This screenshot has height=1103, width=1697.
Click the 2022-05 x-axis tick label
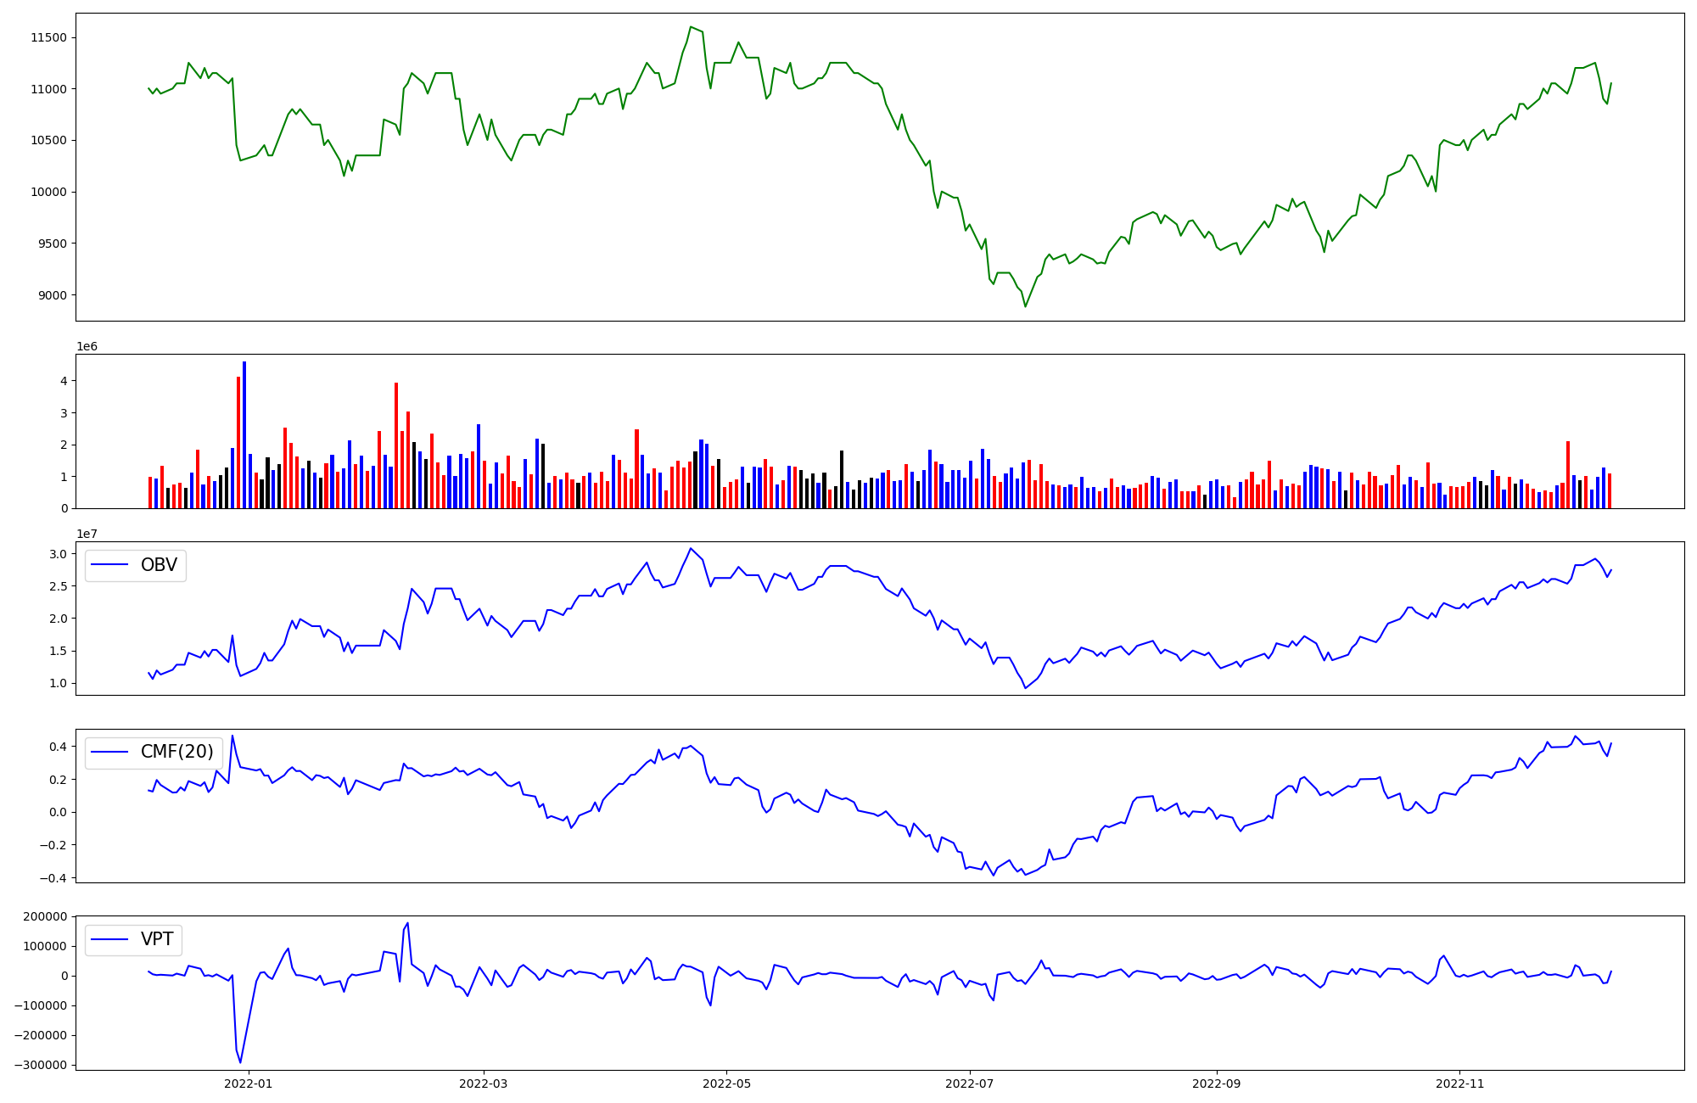coord(726,1083)
